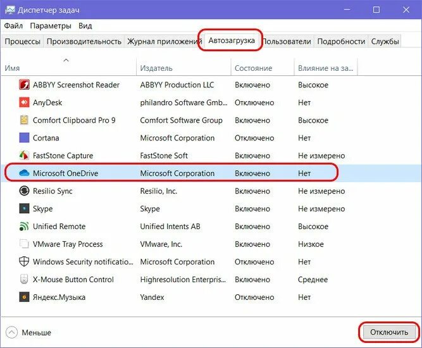
Task: Click publisher FastStone Soft
Action: 164,156
